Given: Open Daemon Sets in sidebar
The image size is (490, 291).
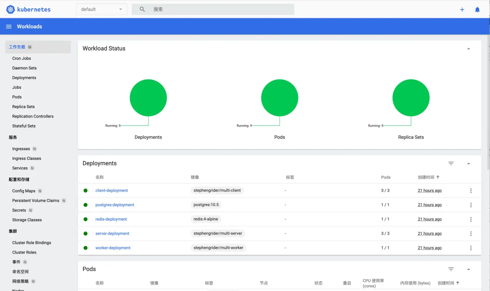Looking at the screenshot, I should click(24, 68).
